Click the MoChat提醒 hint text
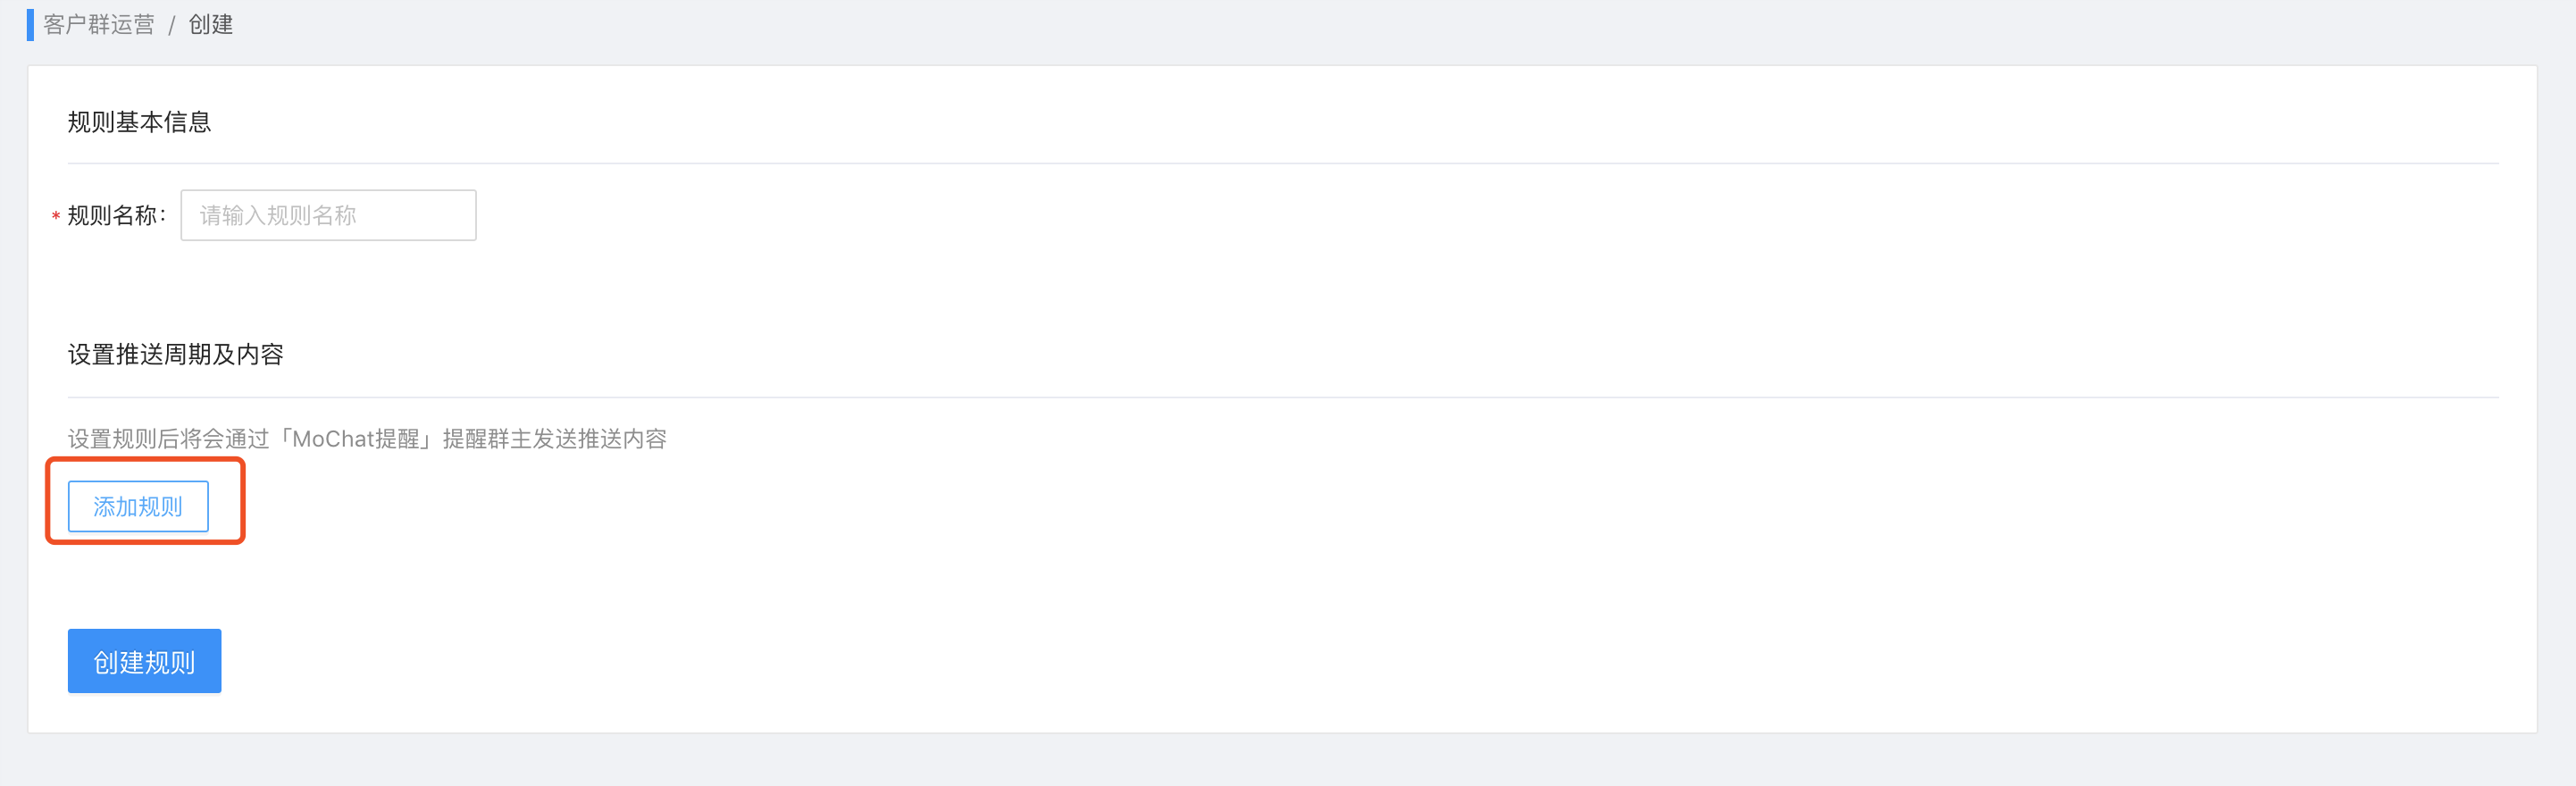 [x=355, y=439]
